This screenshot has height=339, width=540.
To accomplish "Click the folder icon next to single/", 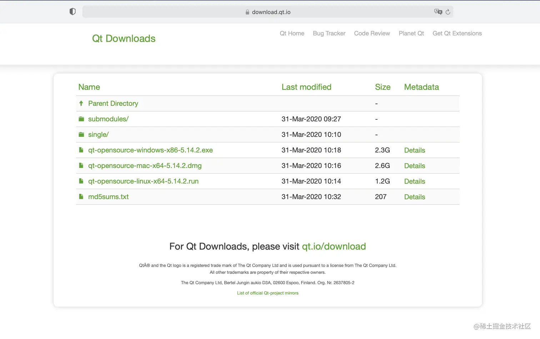I will (x=81, y=135).
